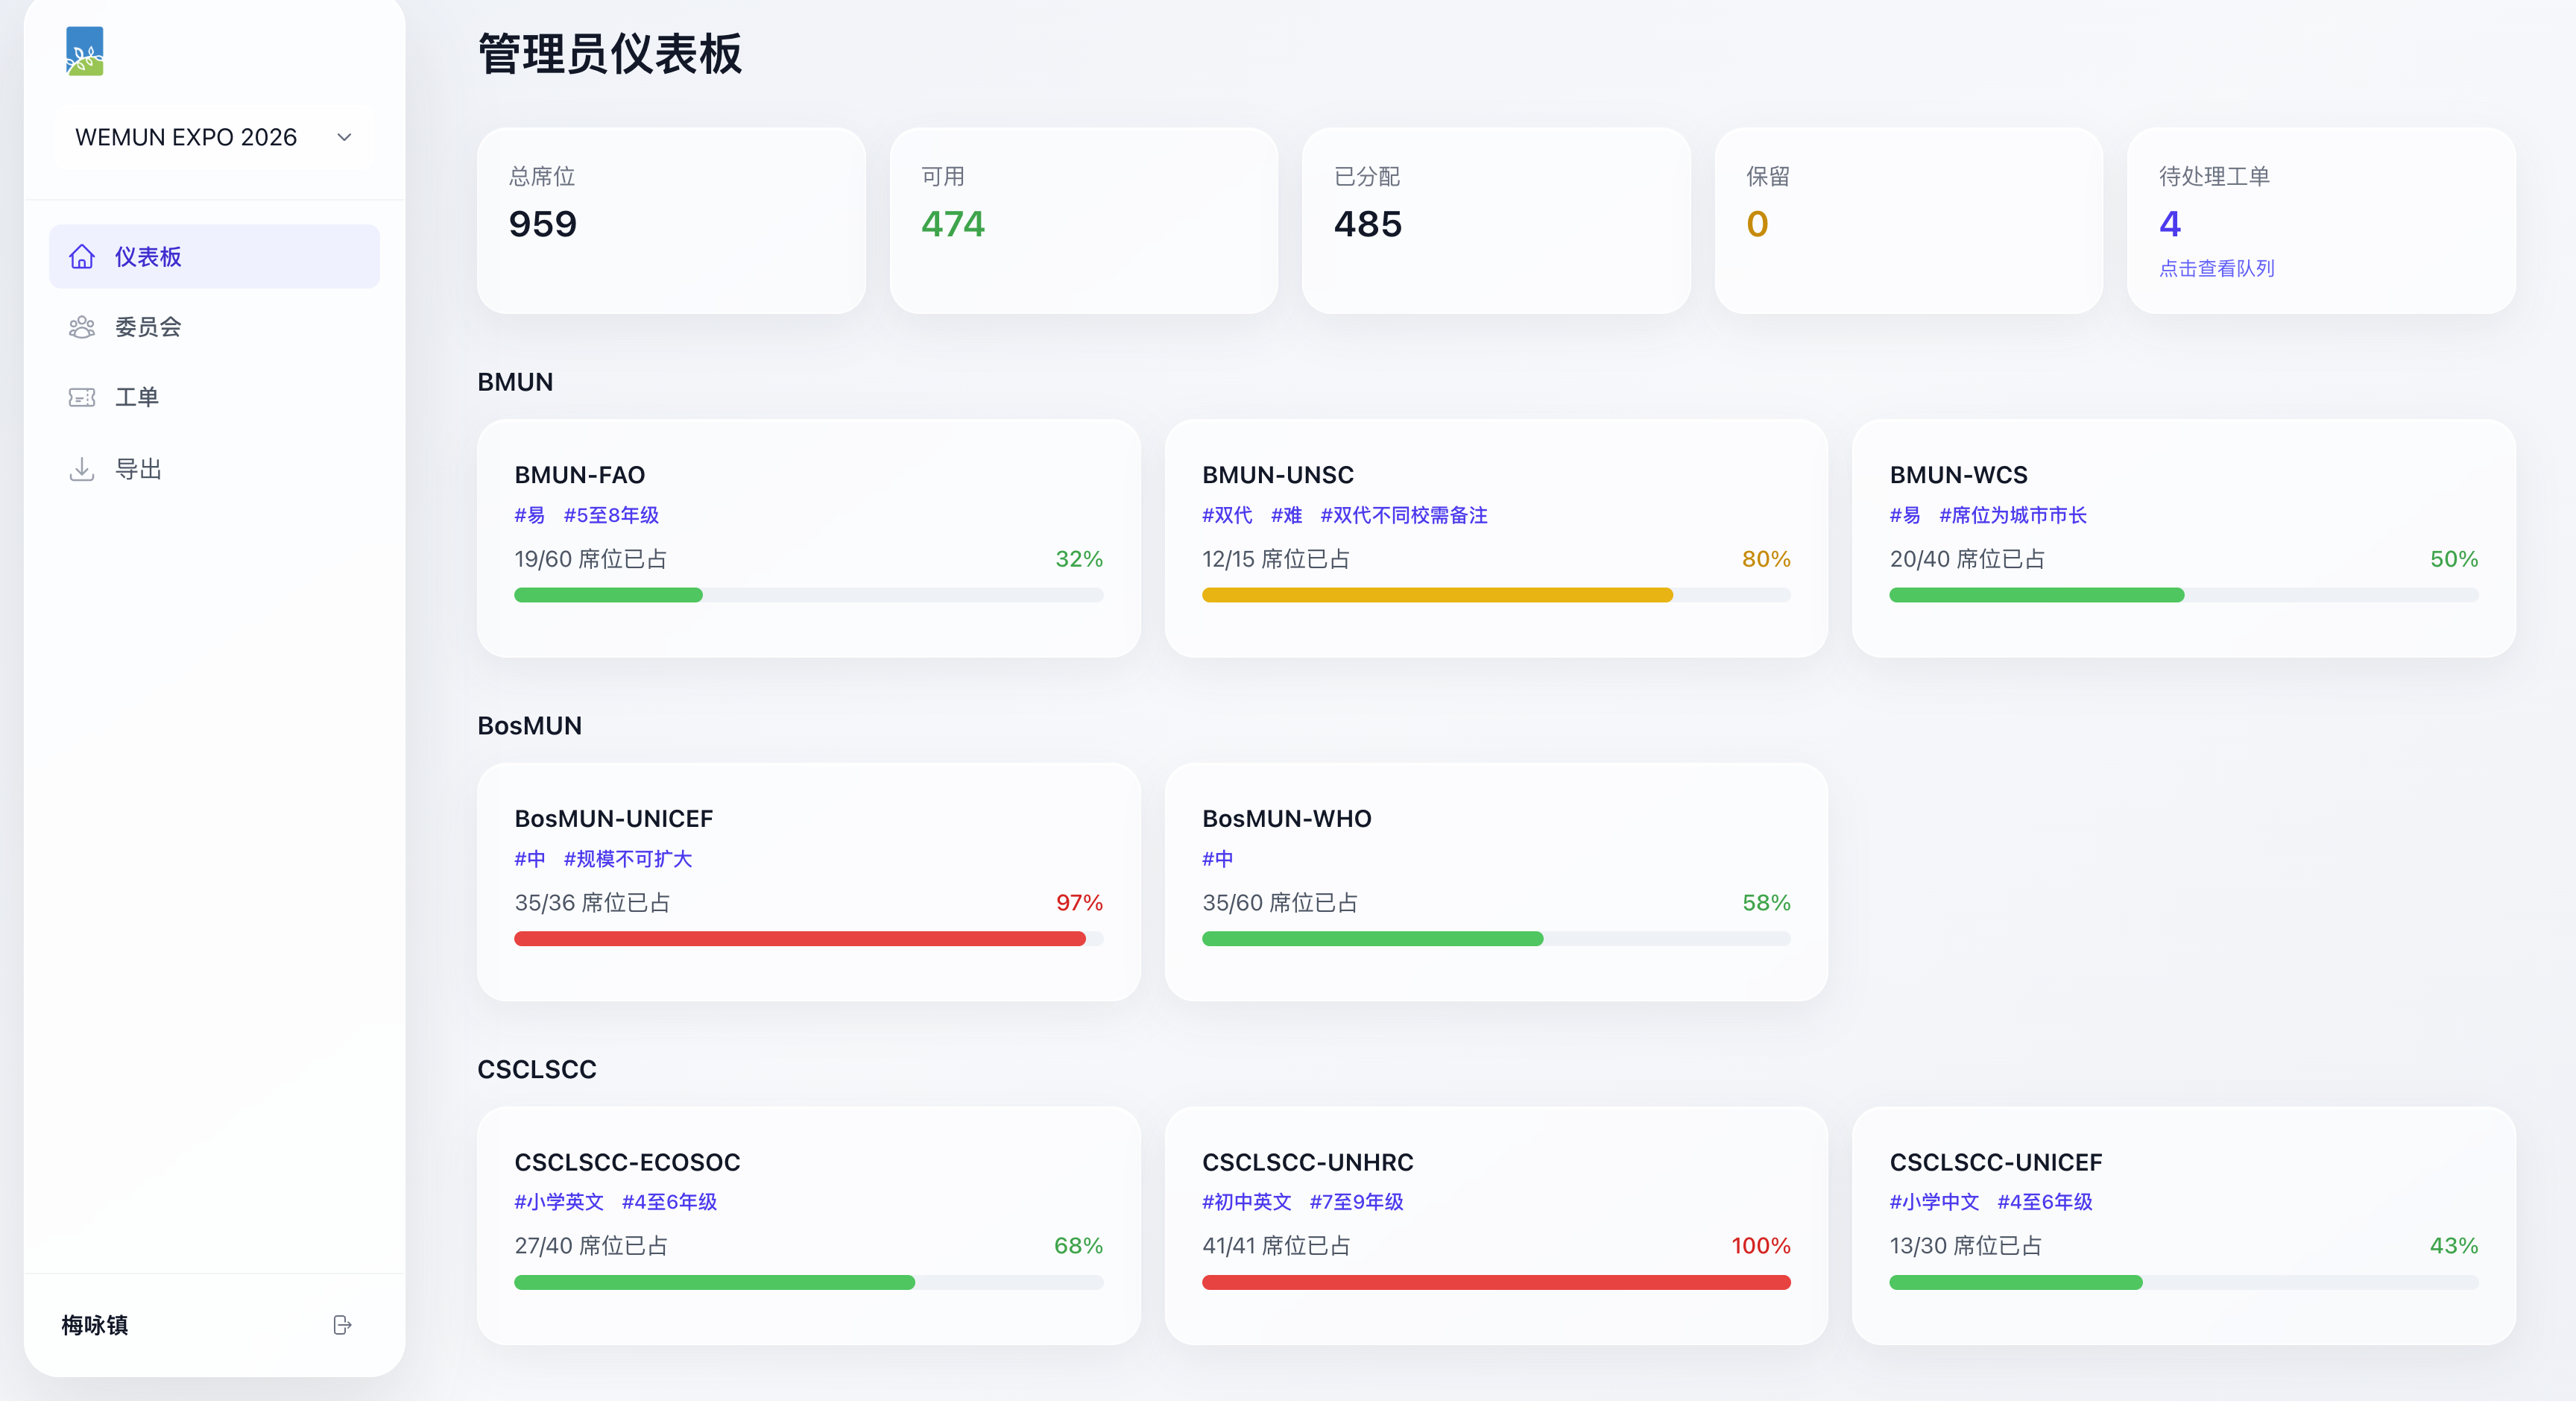Open the BosMUN-WHO committee card title
This screenshot has width=2576, height=1401.
(1287, 819)
